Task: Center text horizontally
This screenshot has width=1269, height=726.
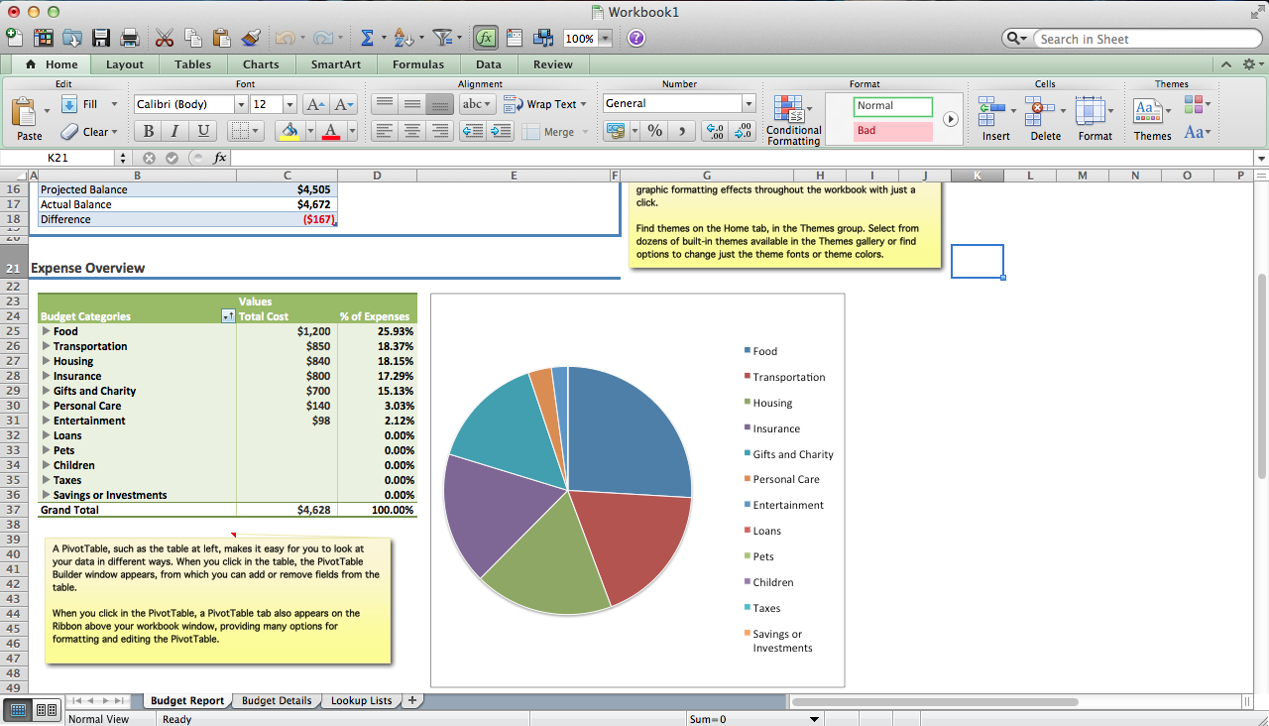Action: click(x=412, y=131)
